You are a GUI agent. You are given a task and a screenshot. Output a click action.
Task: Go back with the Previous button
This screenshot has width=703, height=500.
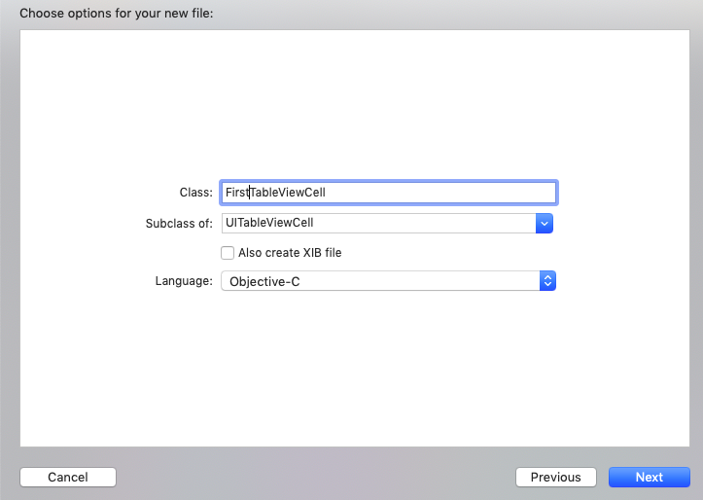point(556,477)
